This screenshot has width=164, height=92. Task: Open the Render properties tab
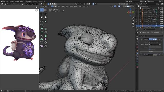137,36
